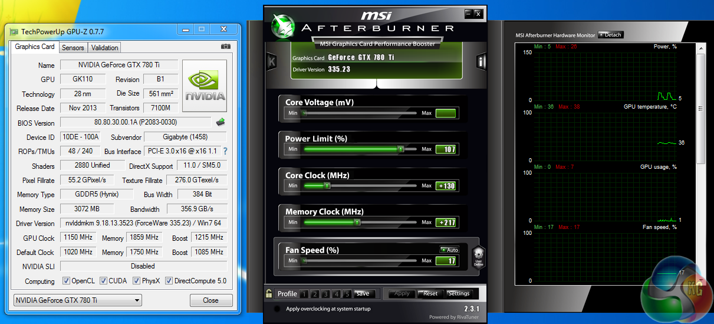The image size is (714, 324).
Task: Open Afterburner Settings
Action: point(459,293)
